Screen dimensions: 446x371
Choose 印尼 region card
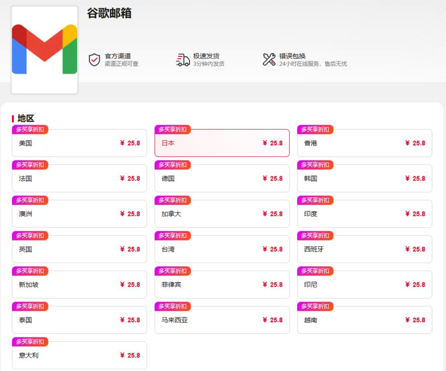[x=364, y=284]
